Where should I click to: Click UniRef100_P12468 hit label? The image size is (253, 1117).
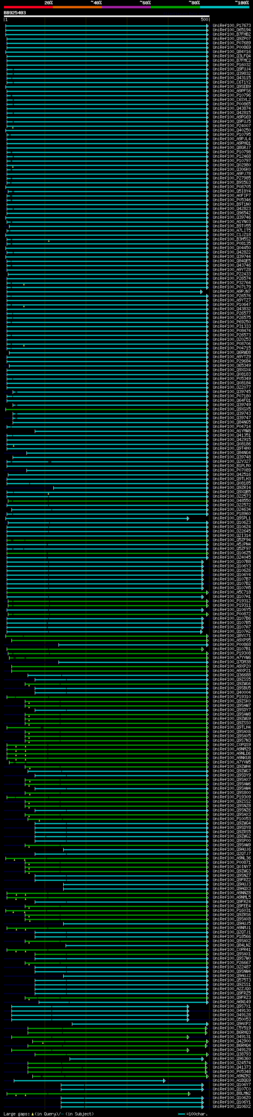(x=231, y=156)
